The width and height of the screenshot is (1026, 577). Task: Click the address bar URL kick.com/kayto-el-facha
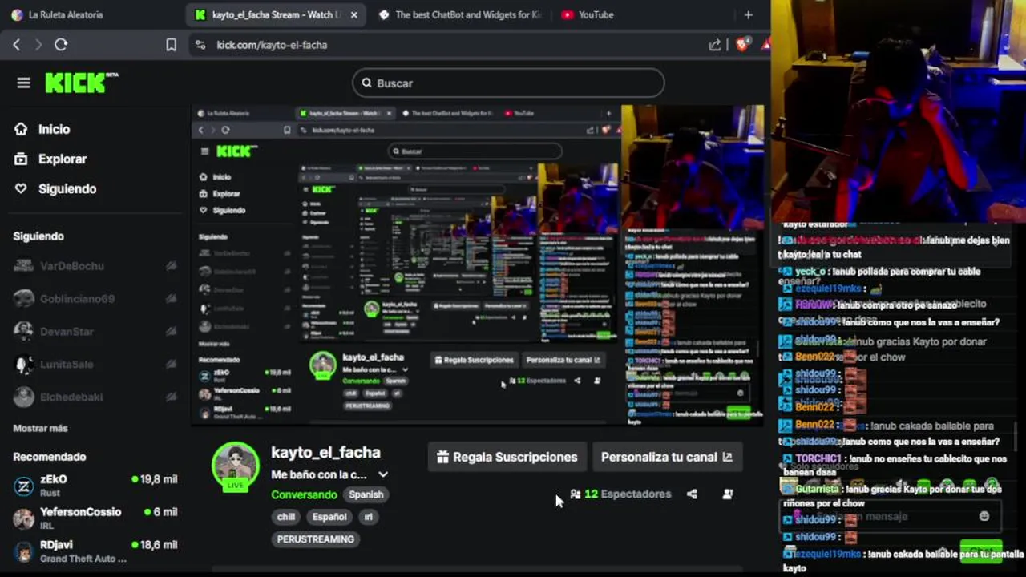point(272,45)
